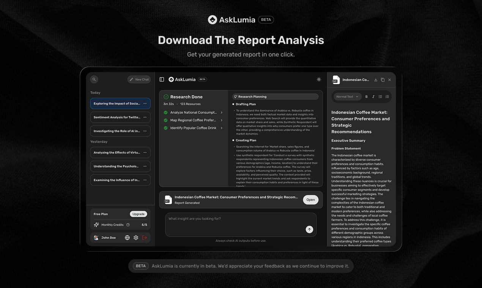482x288 pixels.
Task: Click the BETA badge in the bottom feedback banner
Action: (141, 266)
